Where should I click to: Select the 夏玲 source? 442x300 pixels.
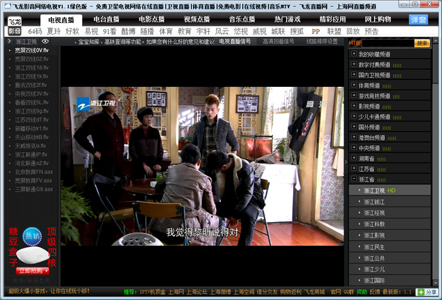click(54, 31)
